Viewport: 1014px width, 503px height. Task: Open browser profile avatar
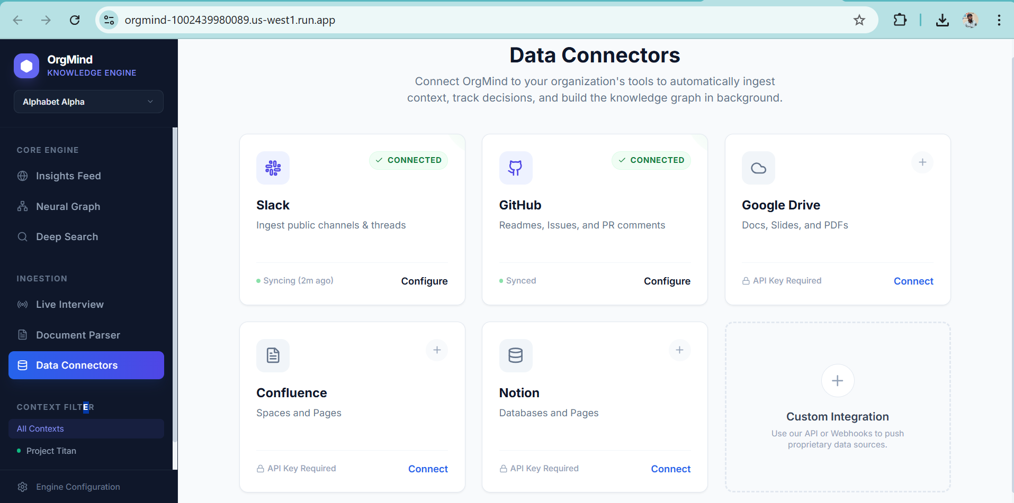pos(971,20)
